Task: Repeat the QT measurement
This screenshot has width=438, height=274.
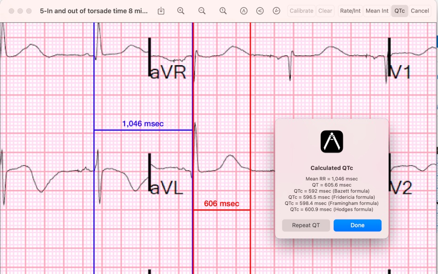Action: [x=306, y=225]
